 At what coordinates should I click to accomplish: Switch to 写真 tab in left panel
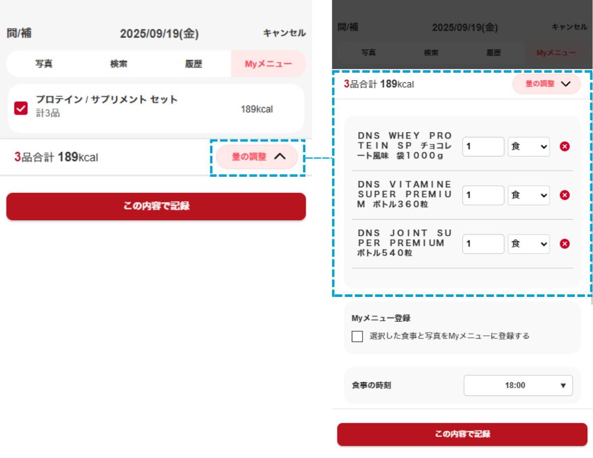click(x=44, y=64)
